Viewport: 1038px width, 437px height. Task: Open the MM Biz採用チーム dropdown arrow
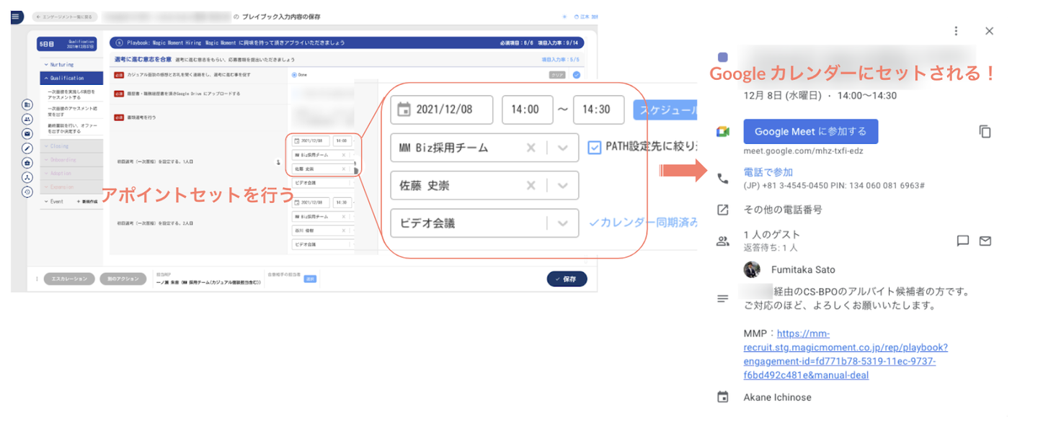coord(563,148)
